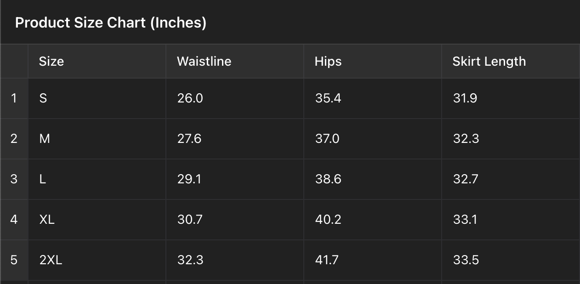Select row number 2
The width and height of the screenshot is (580, 284).
coord(14,139)
